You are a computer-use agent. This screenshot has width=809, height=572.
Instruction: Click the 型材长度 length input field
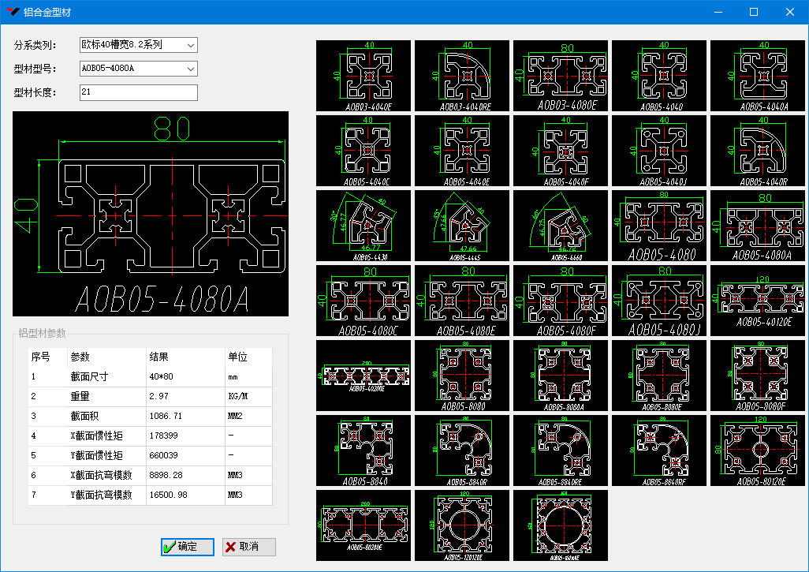[x=138, y=93]
